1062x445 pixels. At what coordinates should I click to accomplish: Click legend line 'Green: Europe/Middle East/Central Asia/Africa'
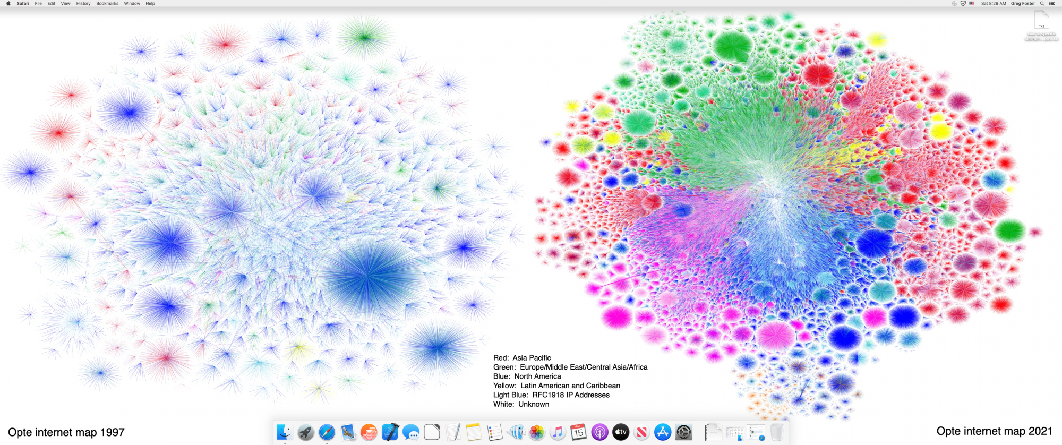570,367
